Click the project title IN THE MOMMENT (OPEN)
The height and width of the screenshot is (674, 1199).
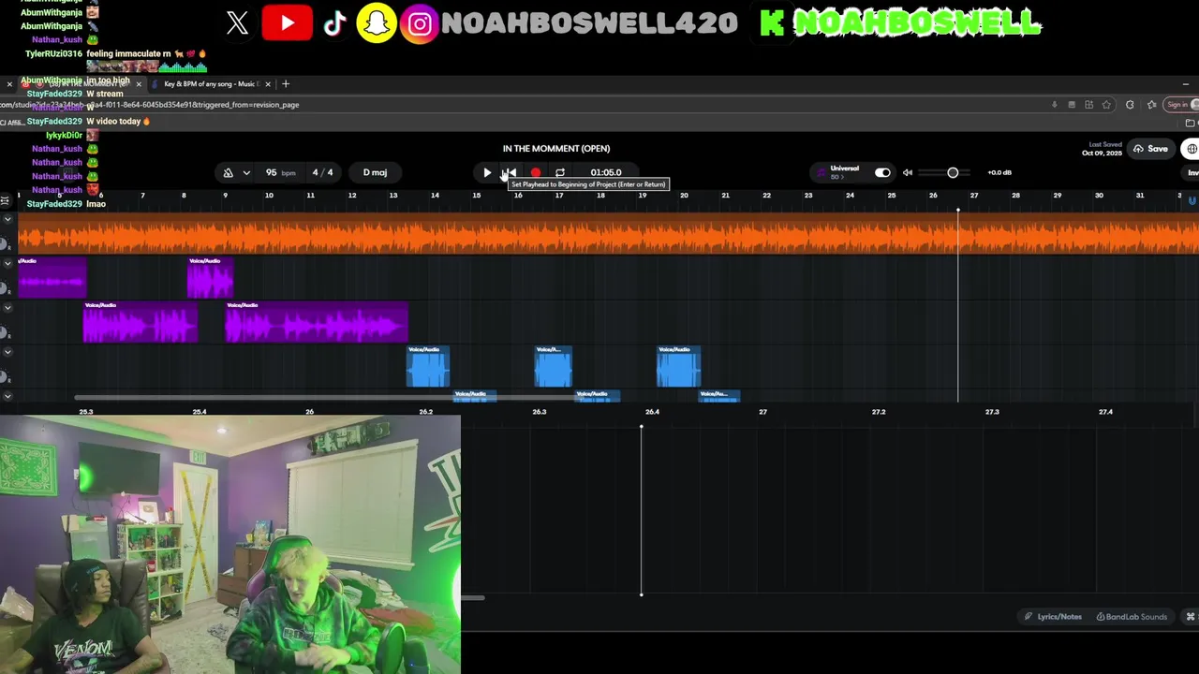point(556,148)
